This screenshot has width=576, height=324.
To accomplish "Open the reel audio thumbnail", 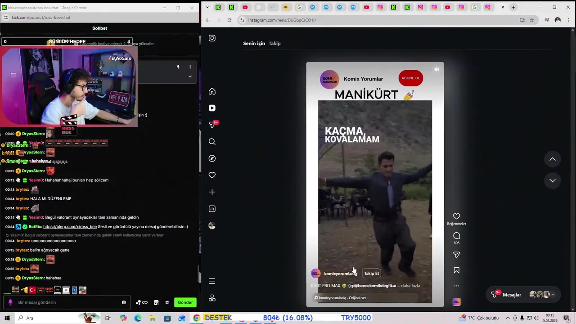I will coord(456,302).
